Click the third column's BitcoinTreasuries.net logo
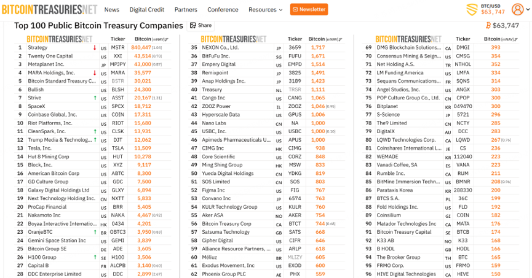This screenshot has width=532, height=278. click(x=408, y=39)
